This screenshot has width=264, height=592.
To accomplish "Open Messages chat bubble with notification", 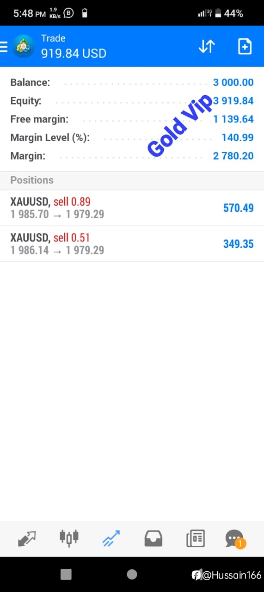I will pos(235,539).
